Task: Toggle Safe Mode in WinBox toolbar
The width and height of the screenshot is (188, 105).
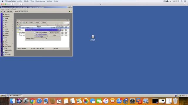Action: click(x=10, y=11)
